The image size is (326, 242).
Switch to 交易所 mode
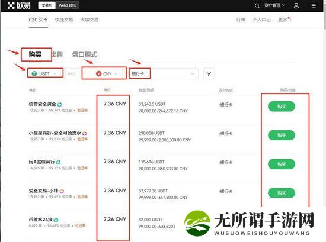click(x=47, y=5)
